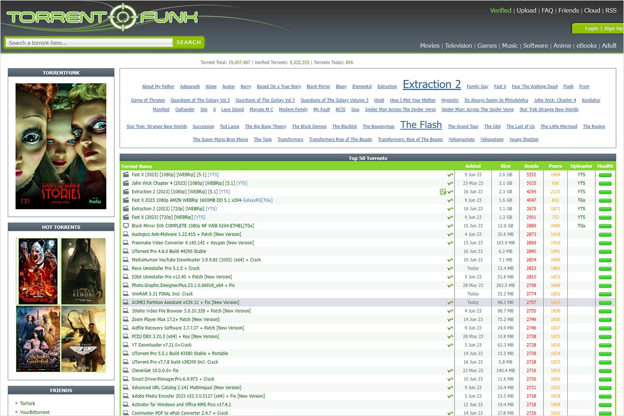Open the large The Flash tag
The height and width of the screenshot is (416, 624).
point(421,125)
